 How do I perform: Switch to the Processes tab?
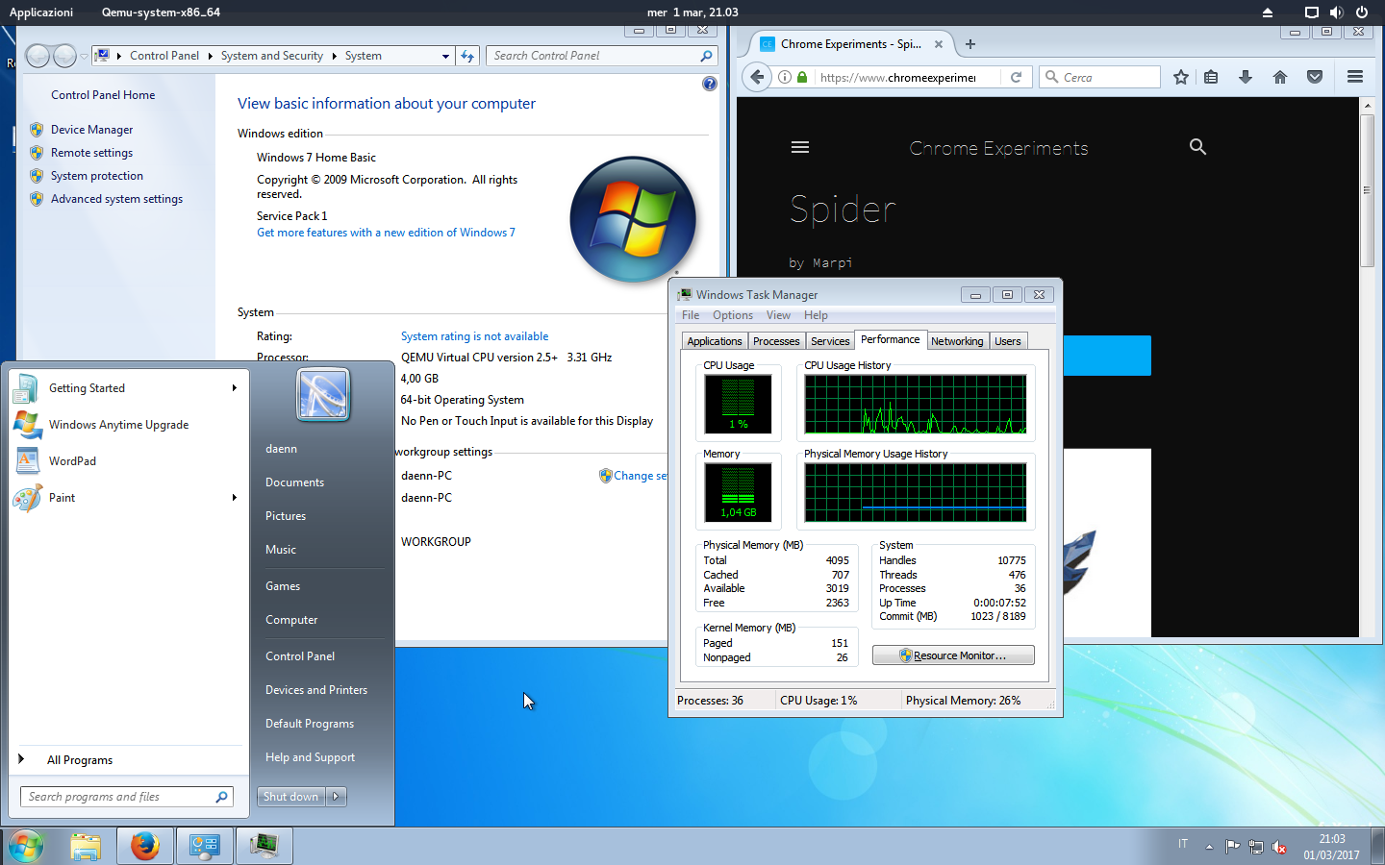coord(776,341)
